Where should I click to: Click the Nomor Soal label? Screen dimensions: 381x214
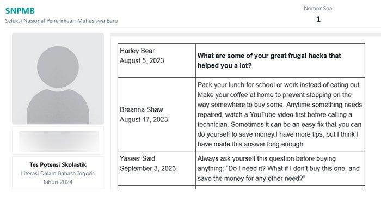tap(318, 8)
